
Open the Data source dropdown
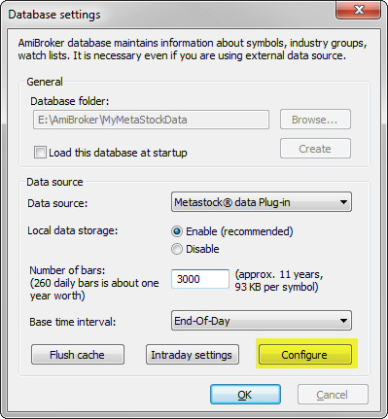pos(262,202)
